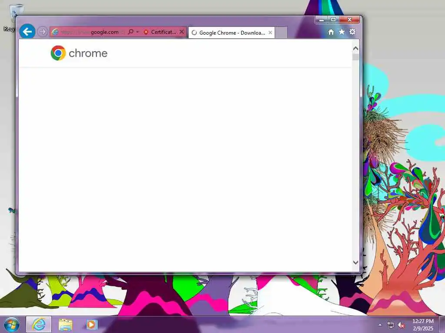
Task: Click the chrome wordmark text
Action: [88, 53]
